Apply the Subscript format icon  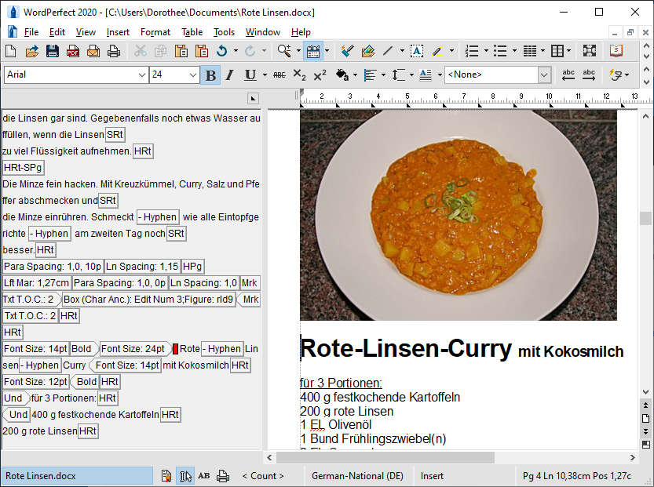click(299, 75)
